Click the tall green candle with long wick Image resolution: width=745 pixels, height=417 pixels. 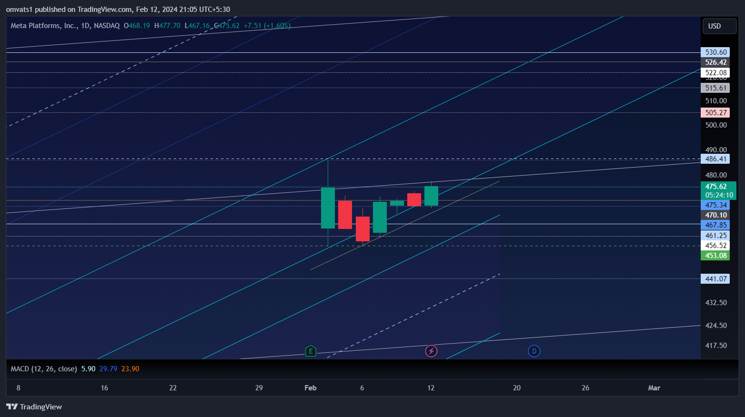coord(328,208)
